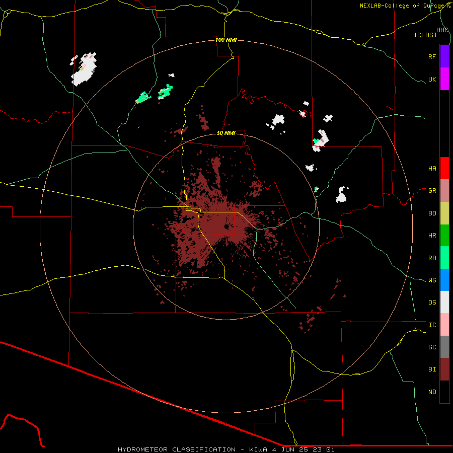Click the BI legend label

(x=432, y=369)
